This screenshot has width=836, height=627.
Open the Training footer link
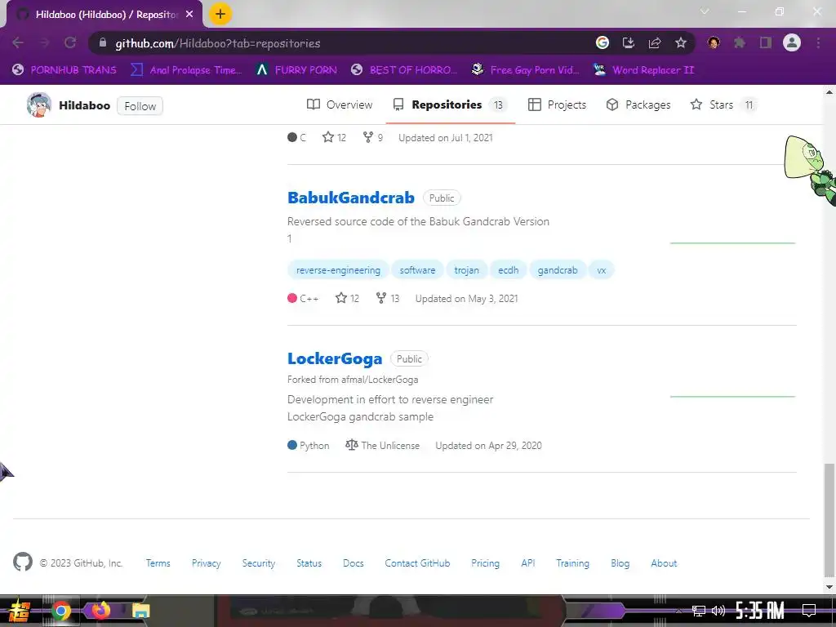click(572, 563)
